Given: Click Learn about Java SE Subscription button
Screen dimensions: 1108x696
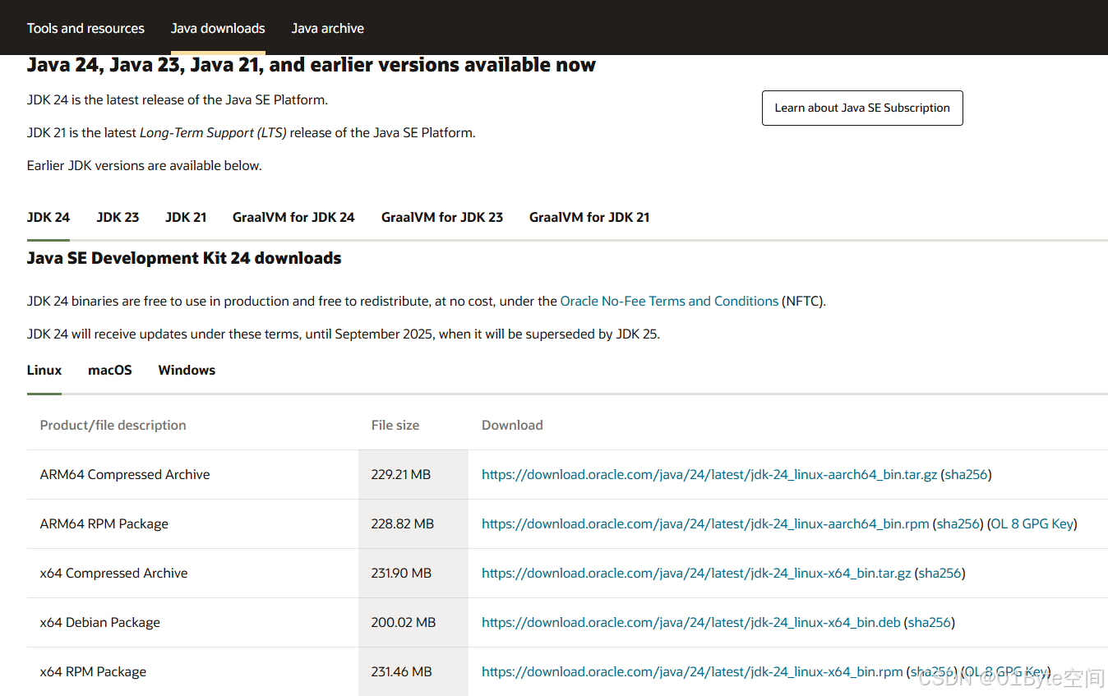Looking at the screenshot, I should 862,108.
